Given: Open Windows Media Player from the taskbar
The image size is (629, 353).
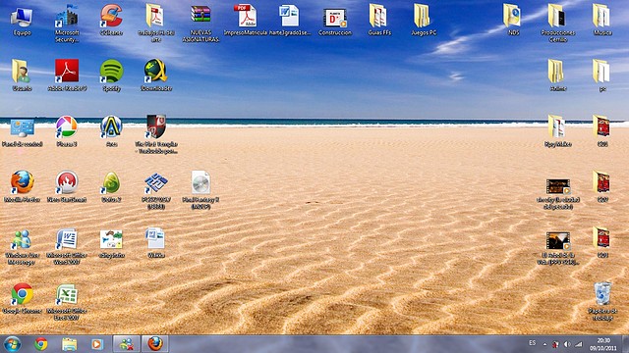Looking at the screenshot, I should pyautogui.click(x=96, y=344).
